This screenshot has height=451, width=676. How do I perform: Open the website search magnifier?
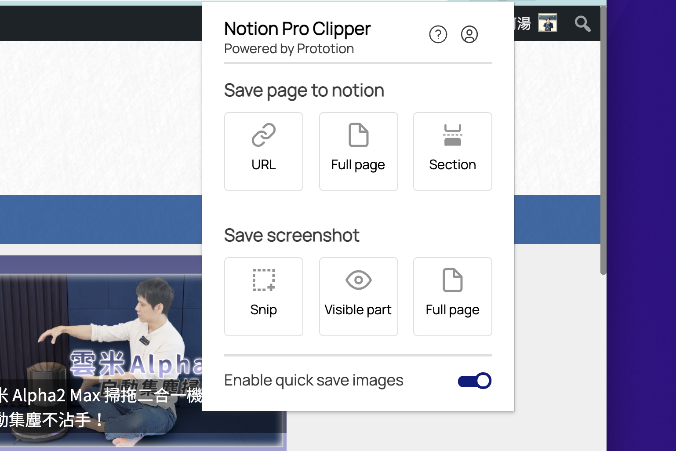[x=582, y=24]
